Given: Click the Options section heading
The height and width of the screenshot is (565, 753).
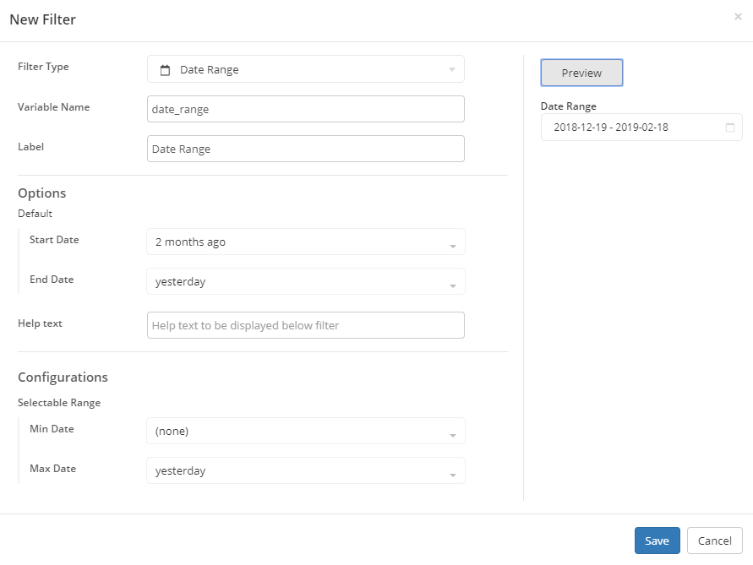Looking at the screenshot, I should point(41,193).
